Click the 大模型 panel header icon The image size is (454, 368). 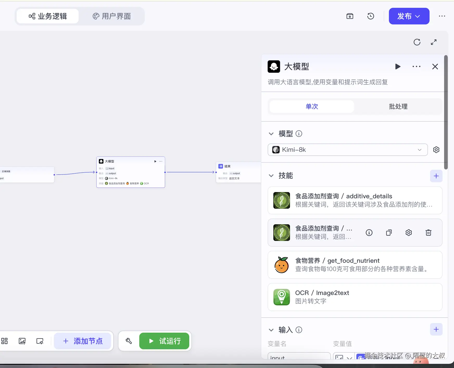click(274, 67)
